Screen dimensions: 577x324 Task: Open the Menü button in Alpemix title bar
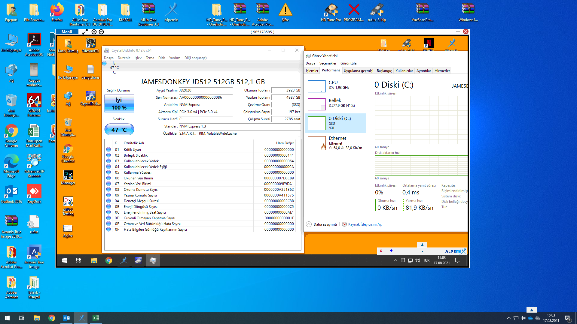[67, 32]
